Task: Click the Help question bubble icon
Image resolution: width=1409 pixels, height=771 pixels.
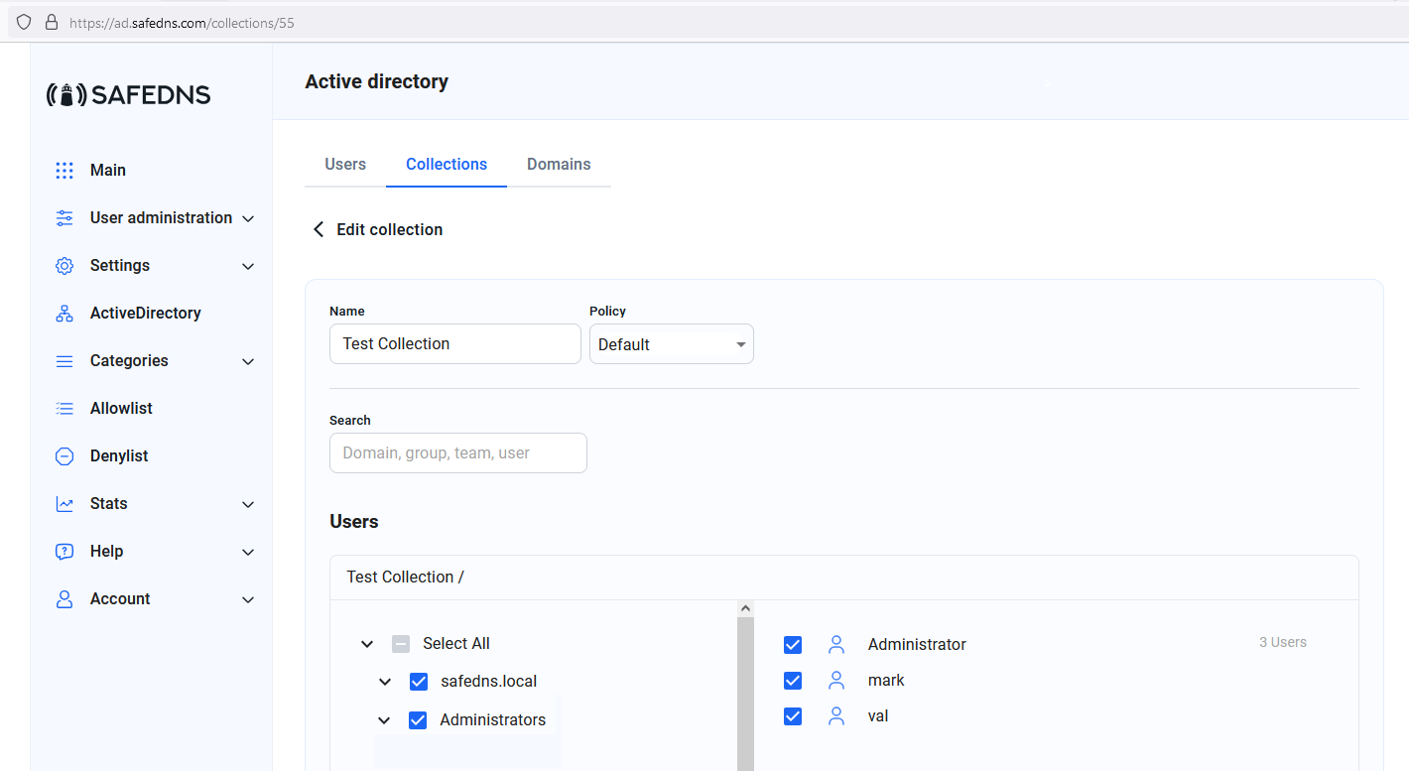Action: (64, 552)
